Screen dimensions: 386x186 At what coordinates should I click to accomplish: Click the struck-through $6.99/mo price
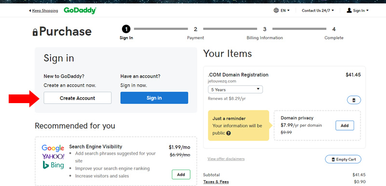pyautogui.click(x=179, y=155)
